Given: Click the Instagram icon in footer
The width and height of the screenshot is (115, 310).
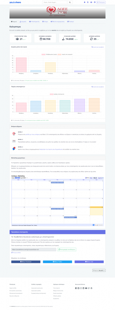Looking at the screenshot, I should (x=81, y=288).
